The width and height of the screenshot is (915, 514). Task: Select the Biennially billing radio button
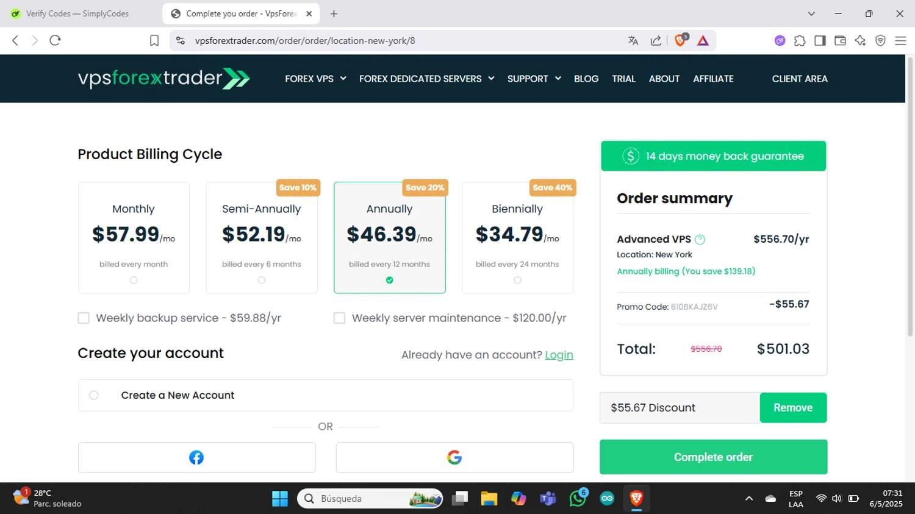click(x=517, y=280)
